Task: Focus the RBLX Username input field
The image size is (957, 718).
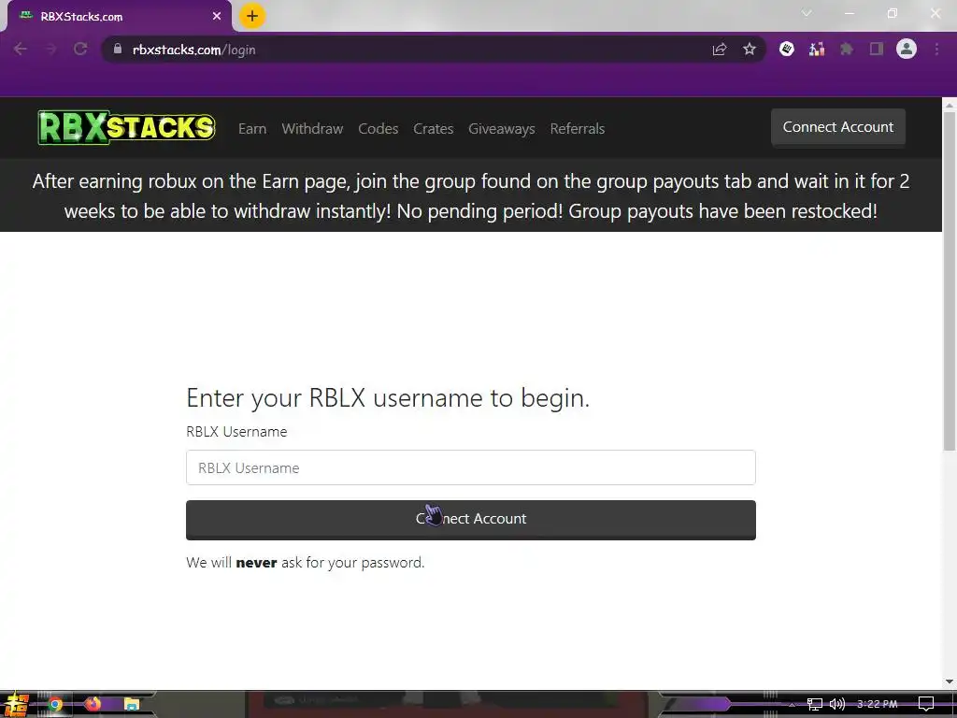Action: [x=471, y=467]
